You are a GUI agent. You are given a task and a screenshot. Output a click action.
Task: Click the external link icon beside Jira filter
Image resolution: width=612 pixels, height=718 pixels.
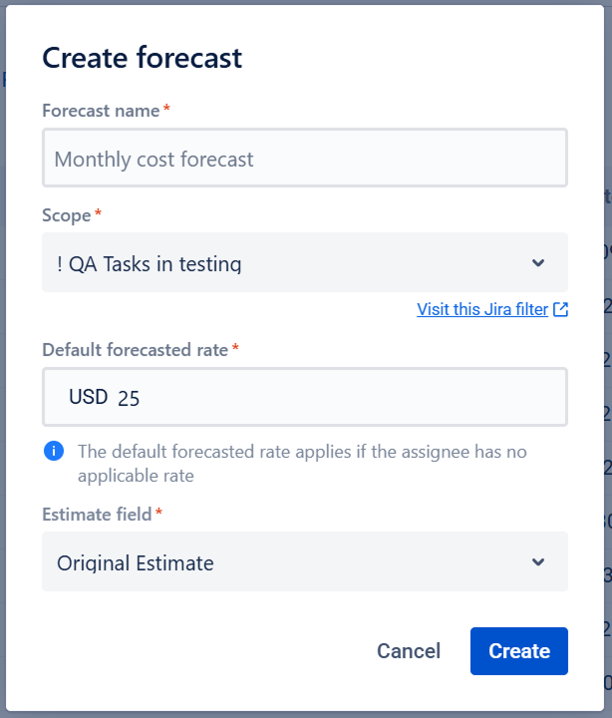pyautogui.click(x=561, y=309)
